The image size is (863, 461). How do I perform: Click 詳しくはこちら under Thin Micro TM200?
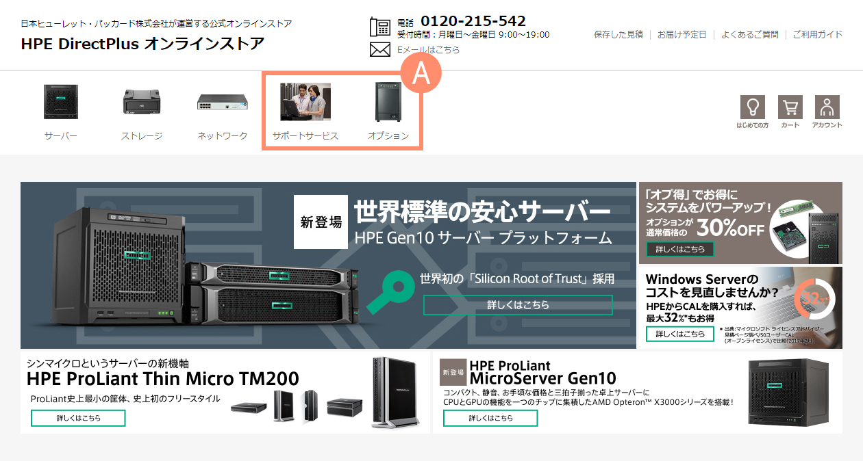coord(78,418)
